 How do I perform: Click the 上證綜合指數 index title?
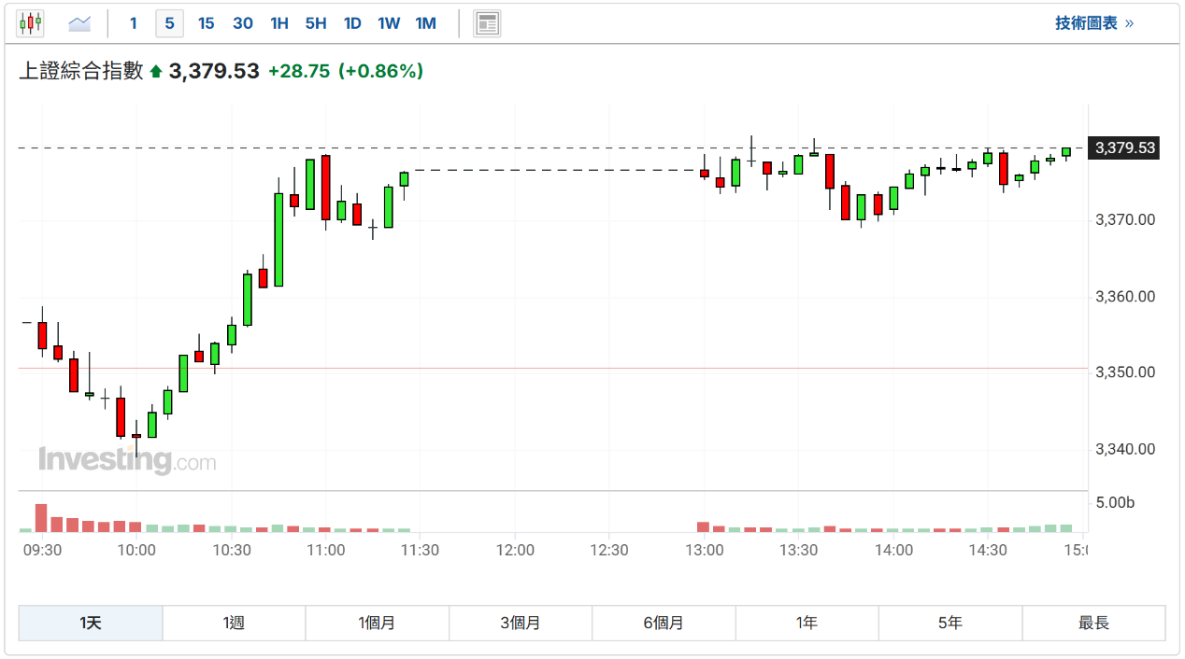click(81, 71)
